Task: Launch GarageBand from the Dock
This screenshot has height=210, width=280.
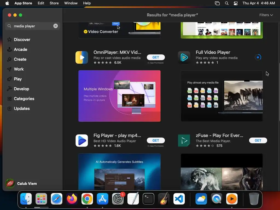Action: [x=164, y=199]
